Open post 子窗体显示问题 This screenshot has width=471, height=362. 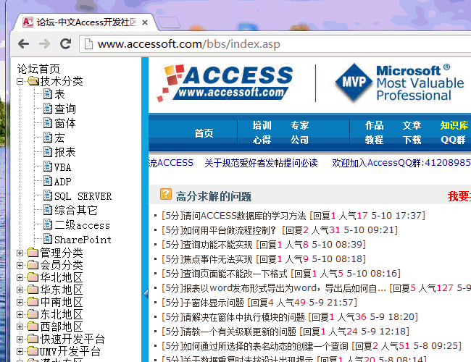point(213,303)
